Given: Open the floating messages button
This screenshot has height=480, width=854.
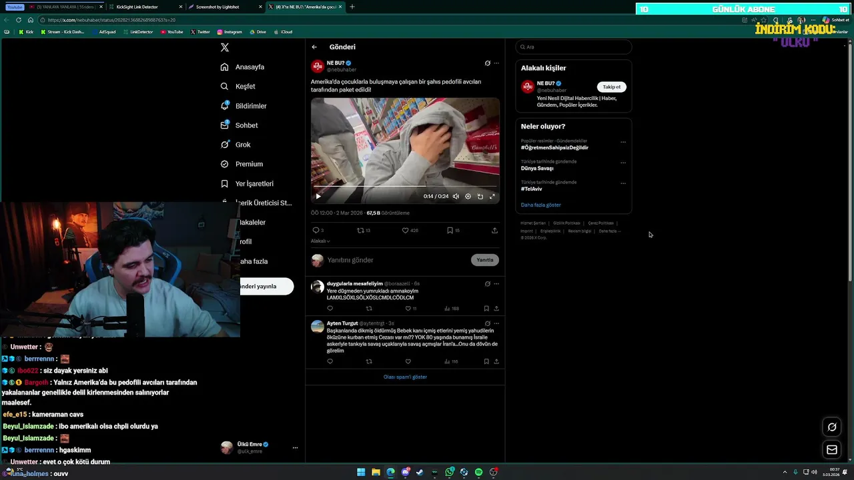Looking at the screenshot, I should coord(832,450).
